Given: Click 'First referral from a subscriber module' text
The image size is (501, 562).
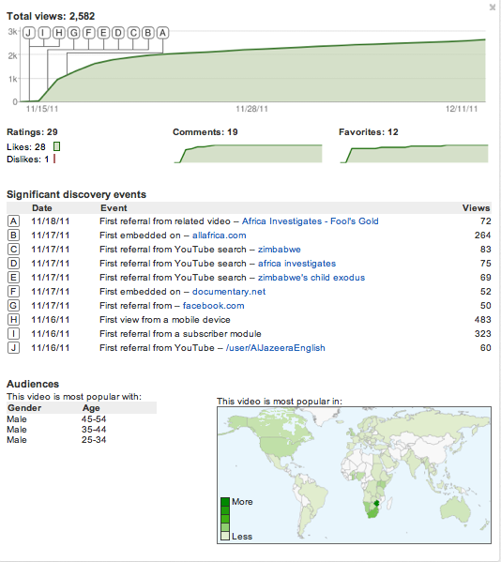Looking at the screenshot, I should point(180,334).
